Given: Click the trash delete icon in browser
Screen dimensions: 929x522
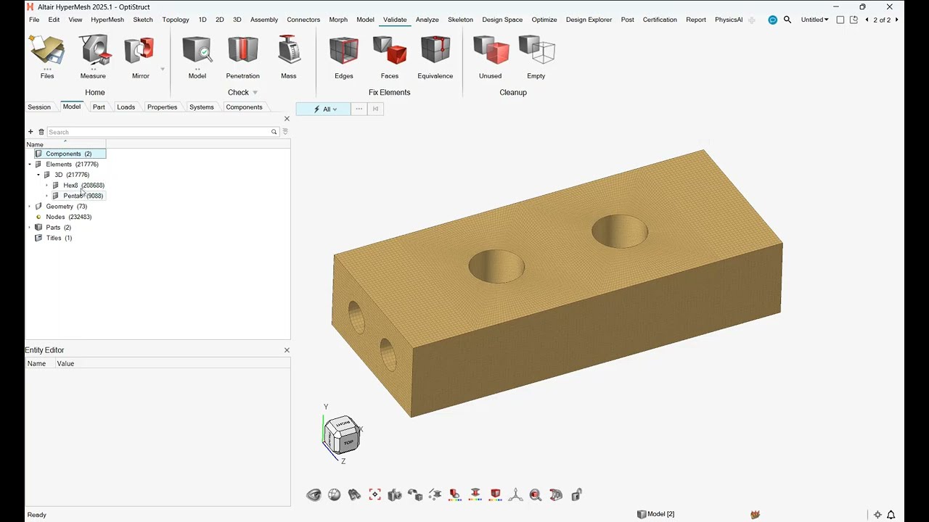Looking at the screenshot, I should click(x=41, y=132).
